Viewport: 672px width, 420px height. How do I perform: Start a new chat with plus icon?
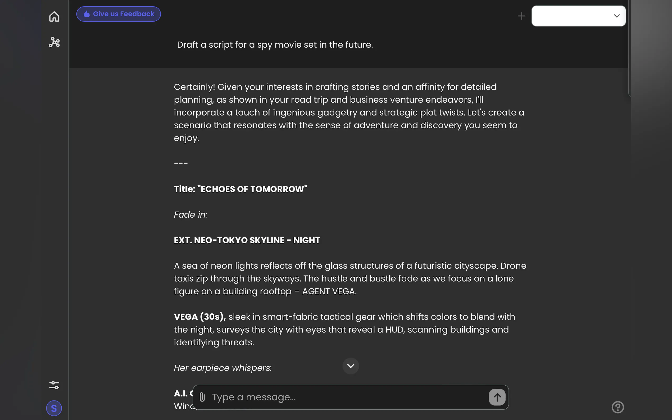pyautogui.click(x=521, y=16)
